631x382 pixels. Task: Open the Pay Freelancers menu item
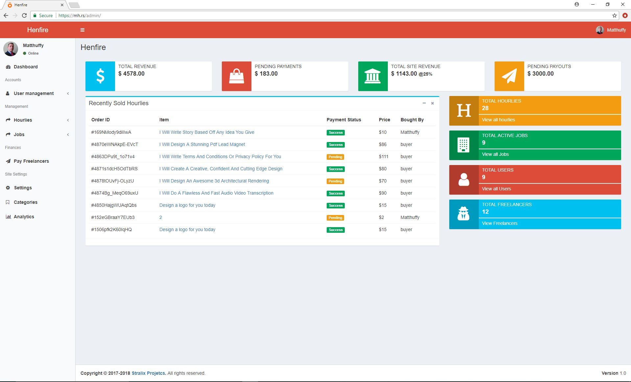(x=37, y=161)
